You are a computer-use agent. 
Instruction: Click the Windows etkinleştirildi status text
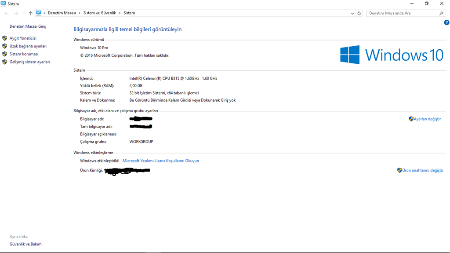point(100,161)
